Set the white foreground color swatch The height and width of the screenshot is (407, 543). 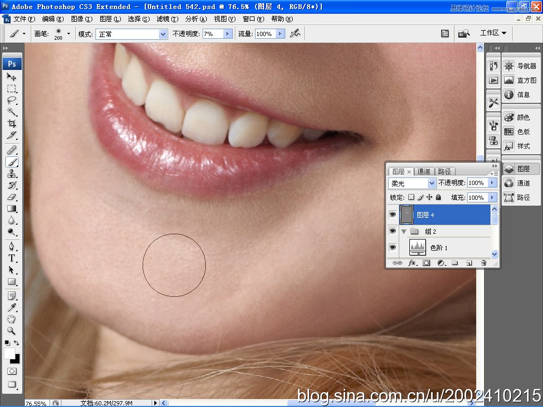(x=8, y=353)
